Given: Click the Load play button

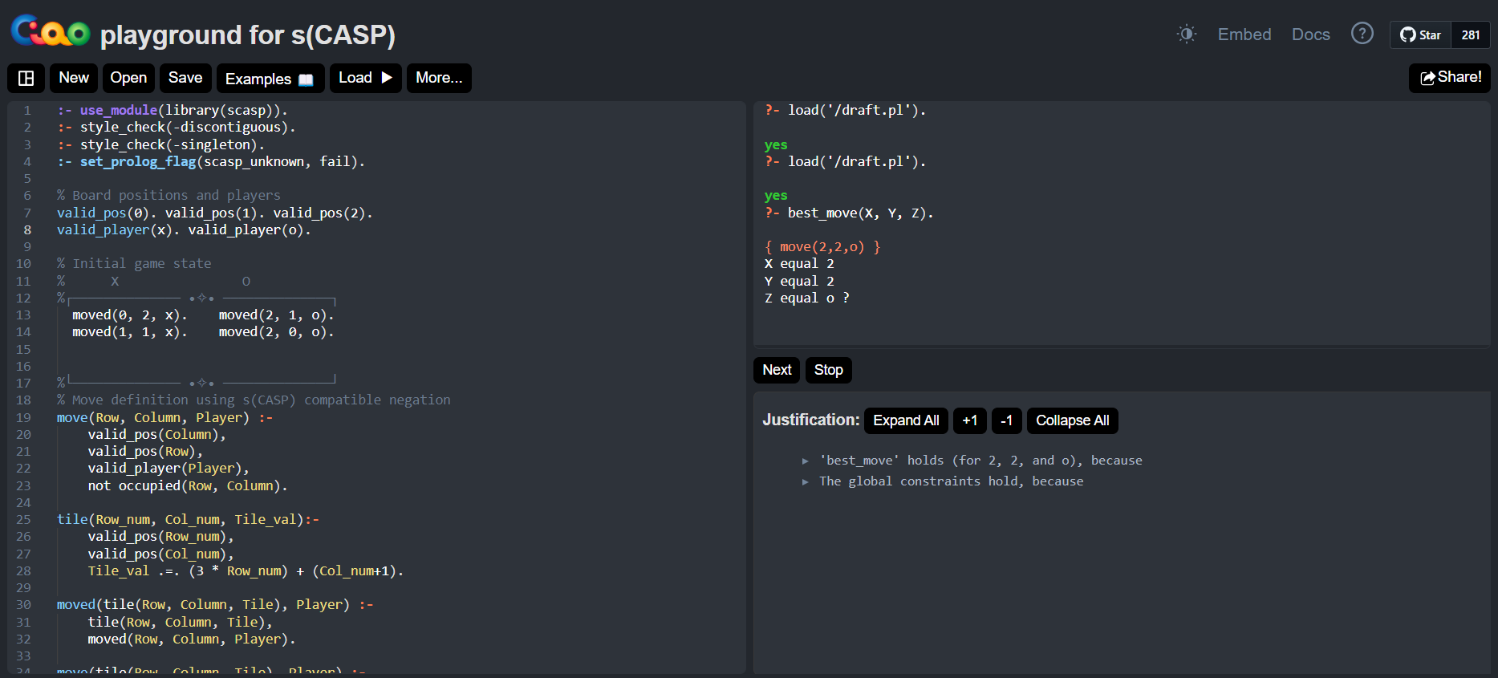Looking at the screenshot, I should click(365, 78).
